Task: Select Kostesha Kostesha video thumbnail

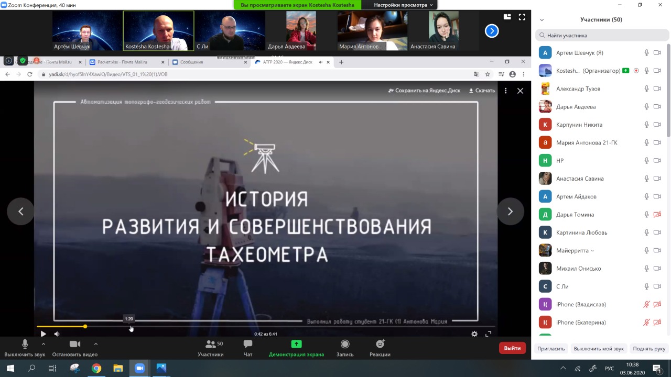Action: pos(158,31)
